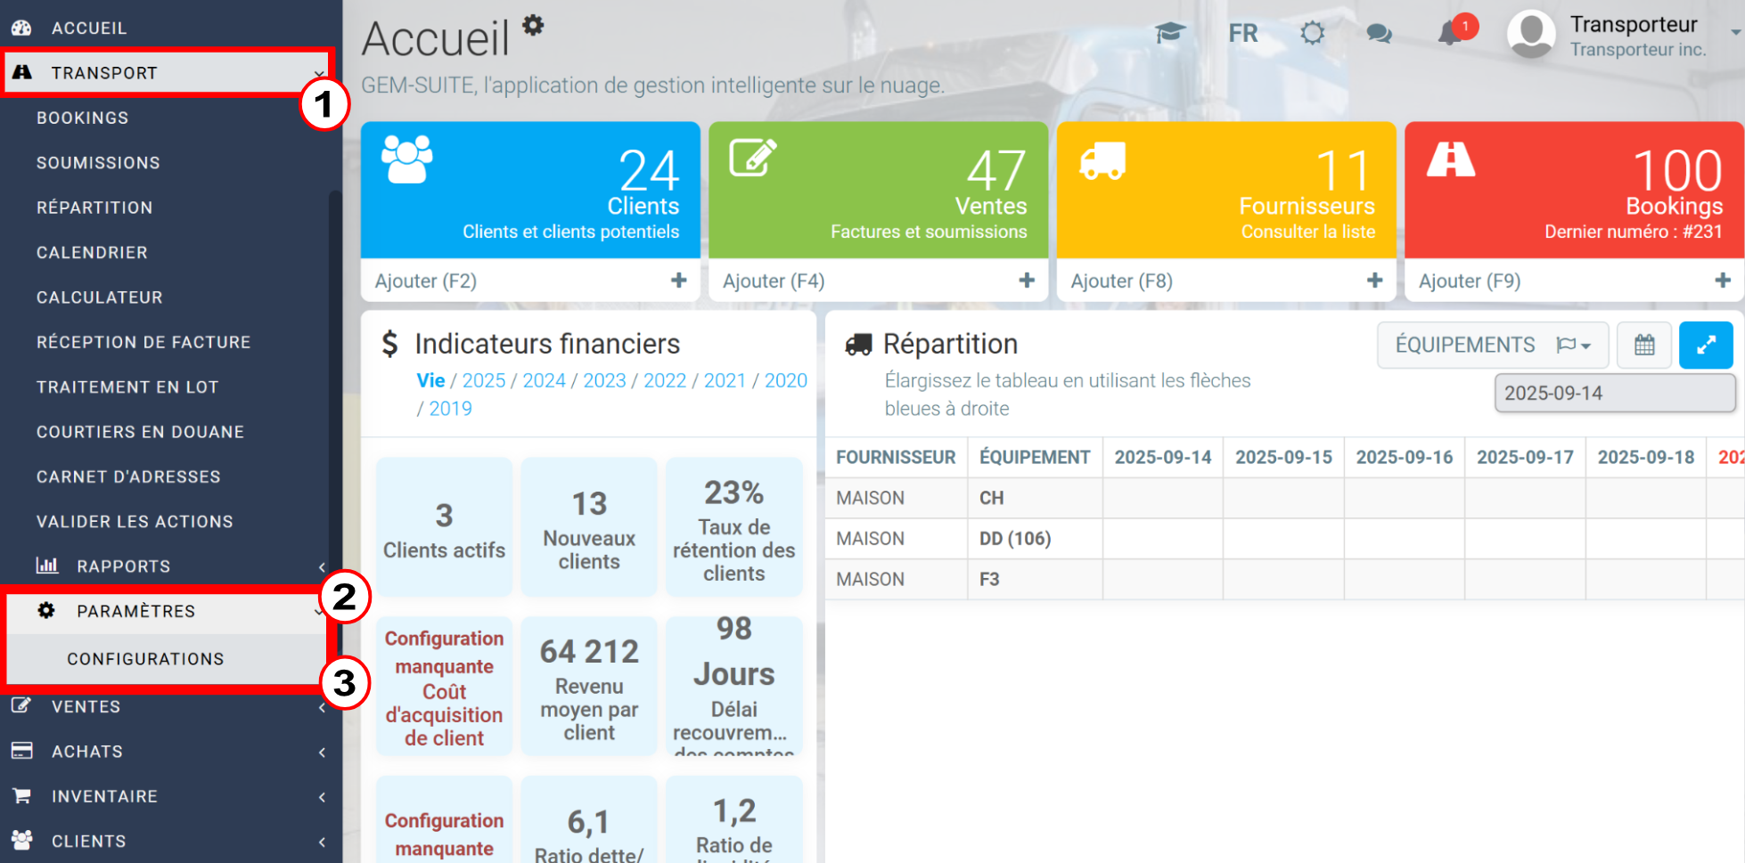Image resolution: width=1745 pixels, height=863 pixels.
Task: Select the 2024 financial indicators link
Action: click(544, 381)
